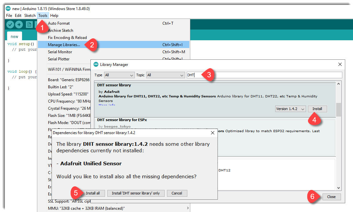Cancel the Dependencies dialog
This screenshot has width=353, height=212.
pos(177,193)
